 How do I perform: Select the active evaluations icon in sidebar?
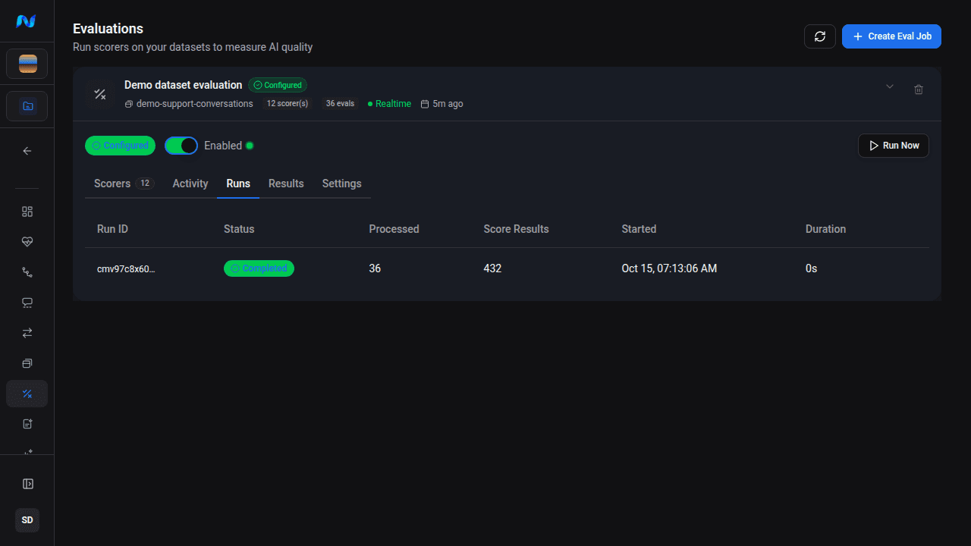pyautogui.click(x=27, y=394)
